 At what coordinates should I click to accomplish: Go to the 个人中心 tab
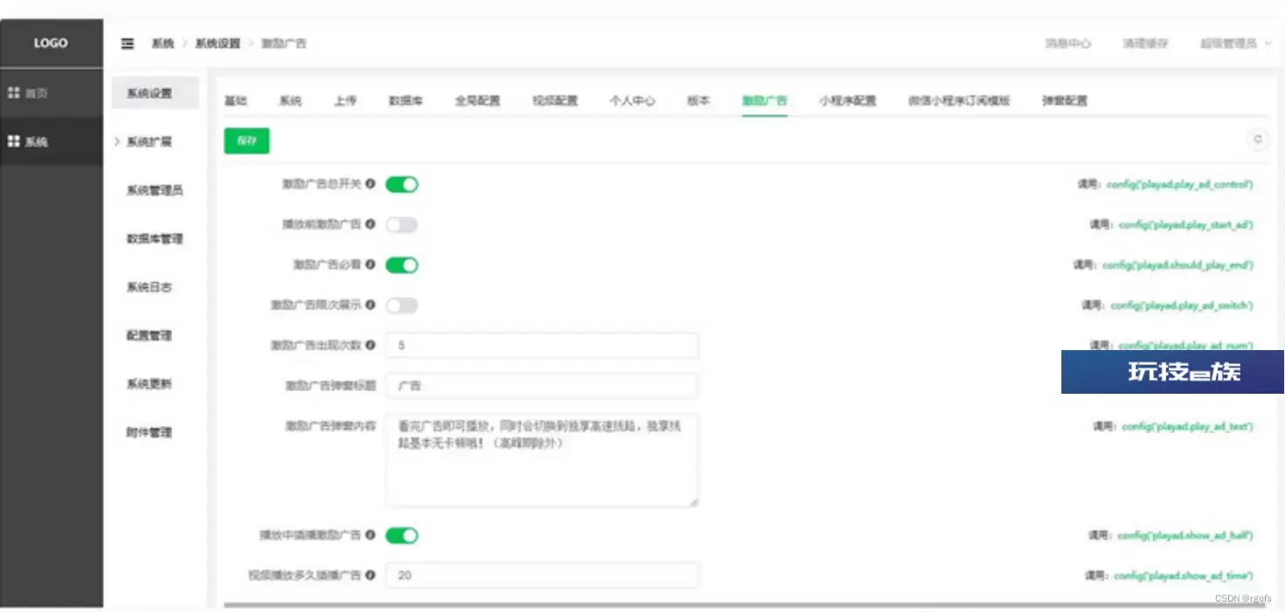pos(632,100)
